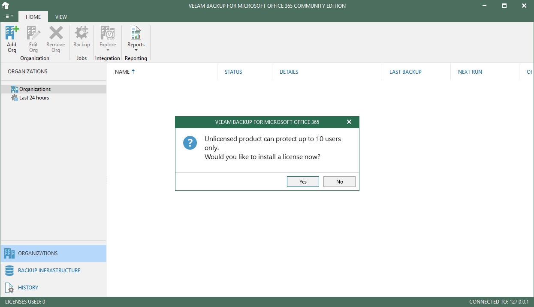
Task: Minimize the Veeam window
Action: [x=485, y=6]
